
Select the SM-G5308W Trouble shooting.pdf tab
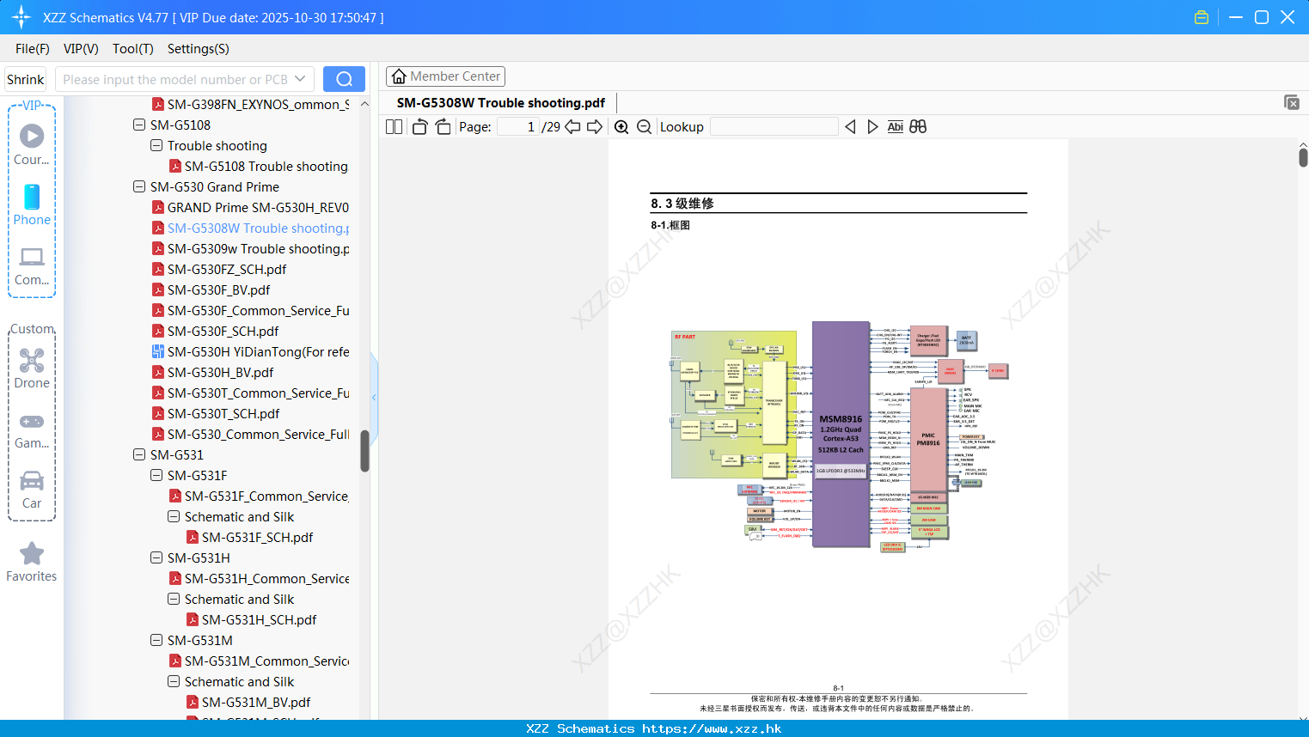point(501,102)
